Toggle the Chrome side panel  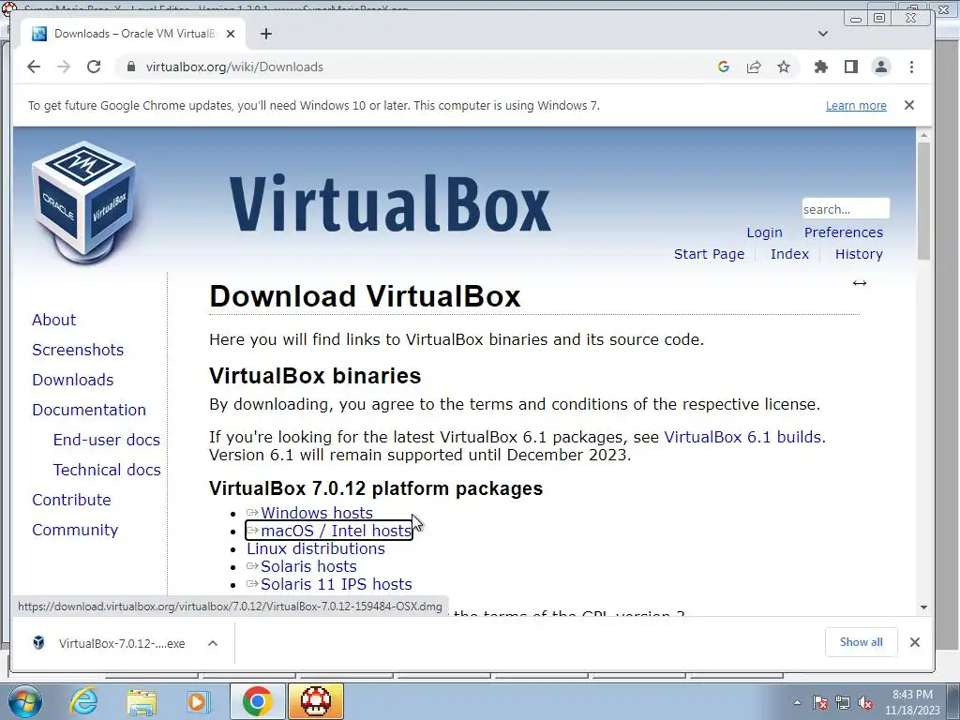tap(851, 67)
